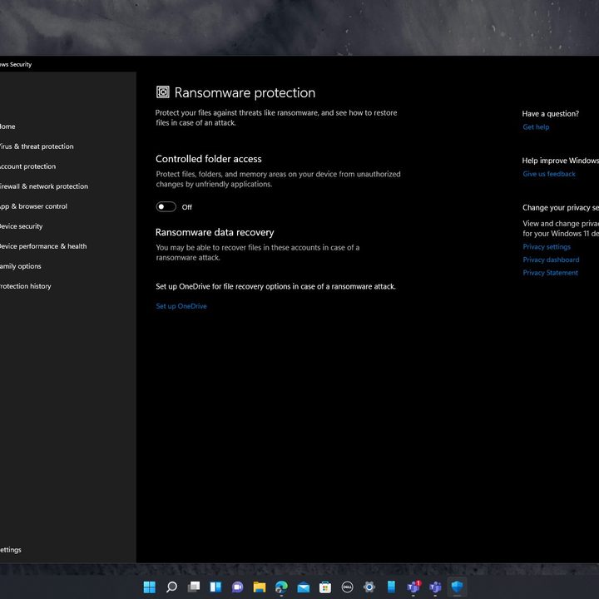Click the Controlled folder access heading

(209, 159)
